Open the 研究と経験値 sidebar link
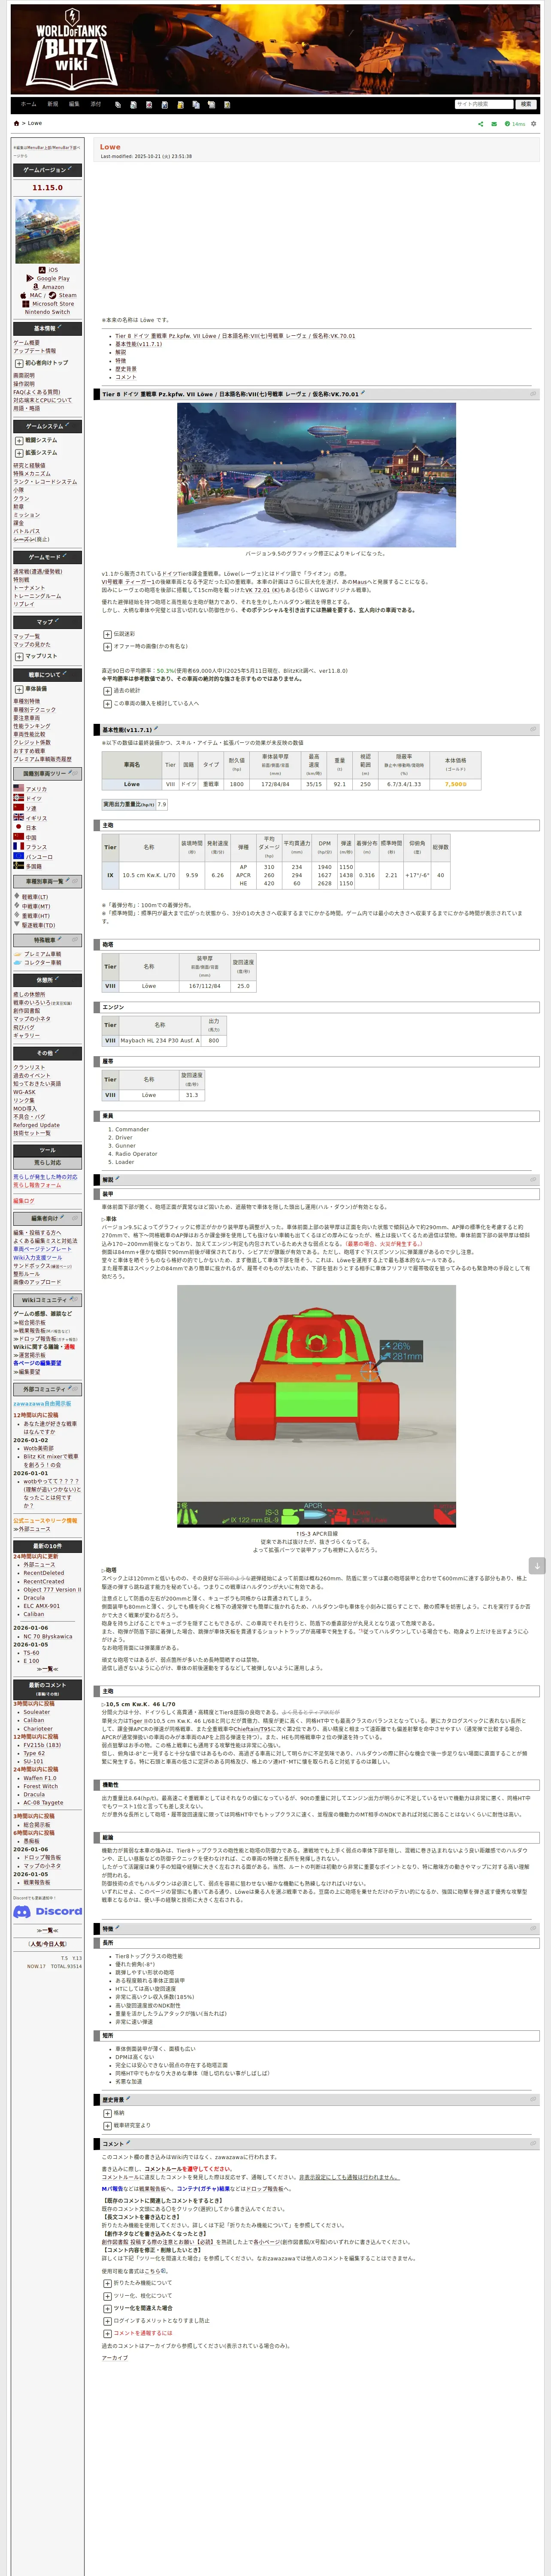Image resolution: width=551 pixels, height=2576 pixels. point(29,465)
